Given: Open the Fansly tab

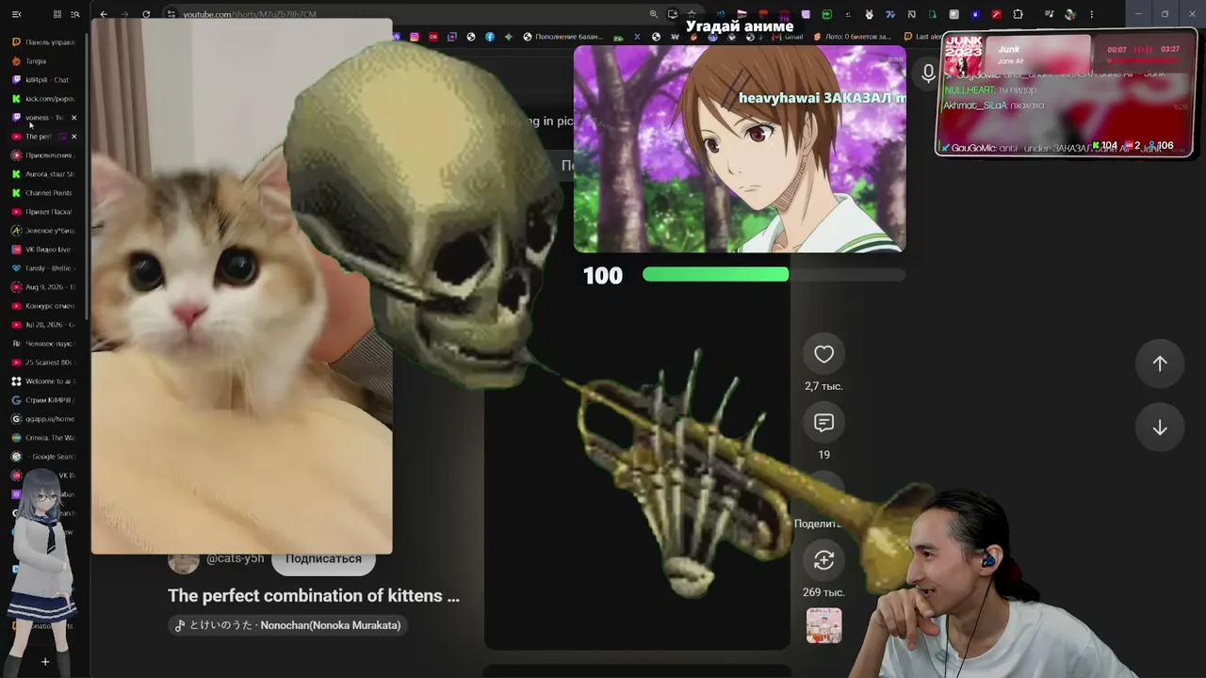Looking at the screenshot, I should (x=43, y=268).
